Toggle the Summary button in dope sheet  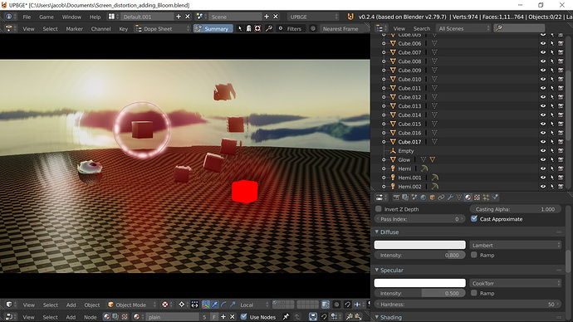pos(213,28)
